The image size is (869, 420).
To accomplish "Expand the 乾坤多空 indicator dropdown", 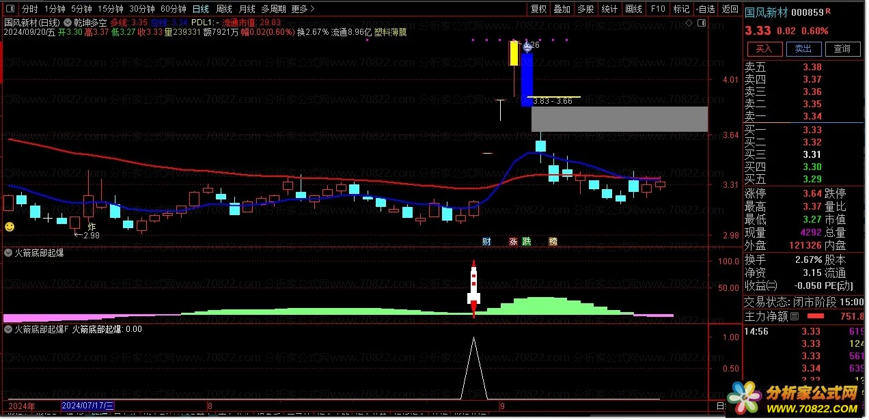I will point(68,22).
